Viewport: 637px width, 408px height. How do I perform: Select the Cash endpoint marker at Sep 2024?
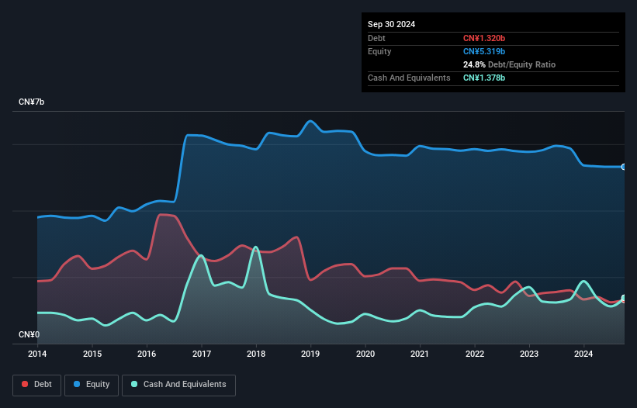[624, 298]
